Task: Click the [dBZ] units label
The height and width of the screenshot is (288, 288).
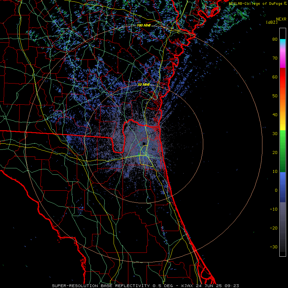Action: click(x=272, y=22)
